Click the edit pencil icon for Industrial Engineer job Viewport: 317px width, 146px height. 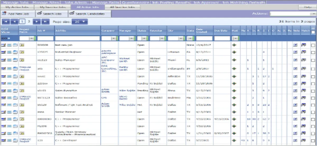(x=3, y=52)
